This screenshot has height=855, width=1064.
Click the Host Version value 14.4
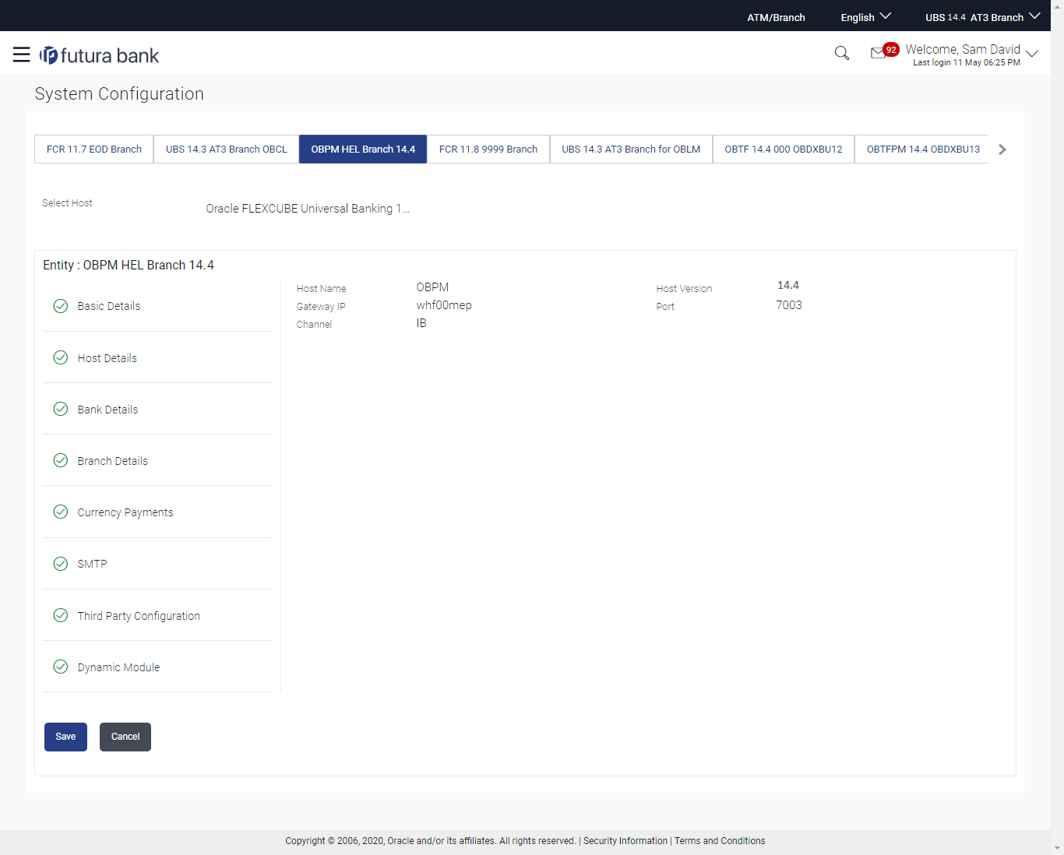788,285
